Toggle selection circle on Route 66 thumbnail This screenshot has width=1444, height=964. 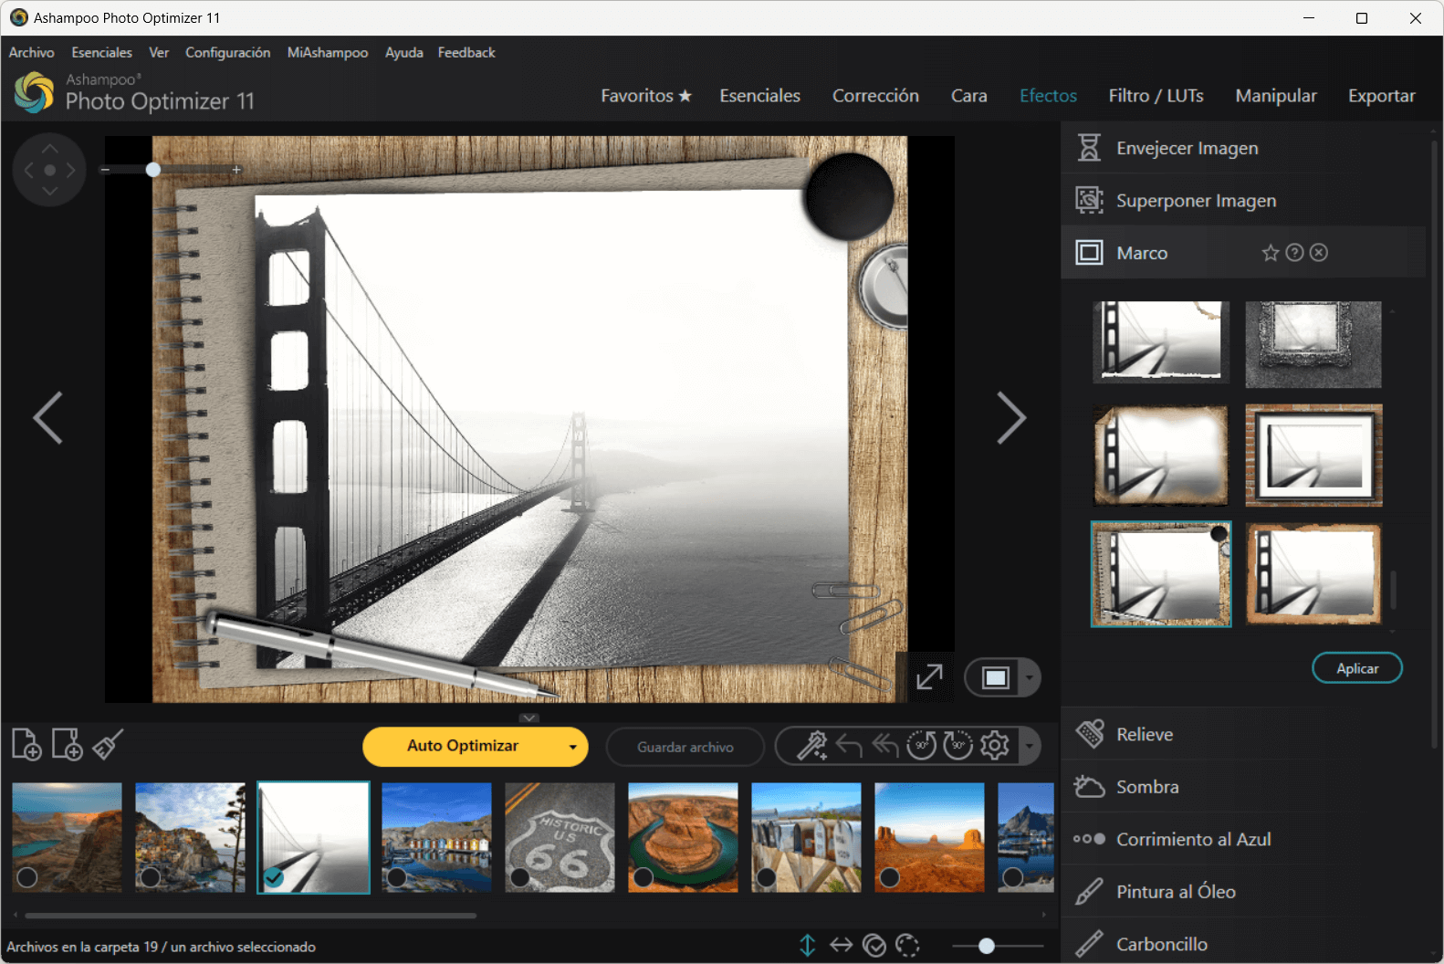(520, 877)
